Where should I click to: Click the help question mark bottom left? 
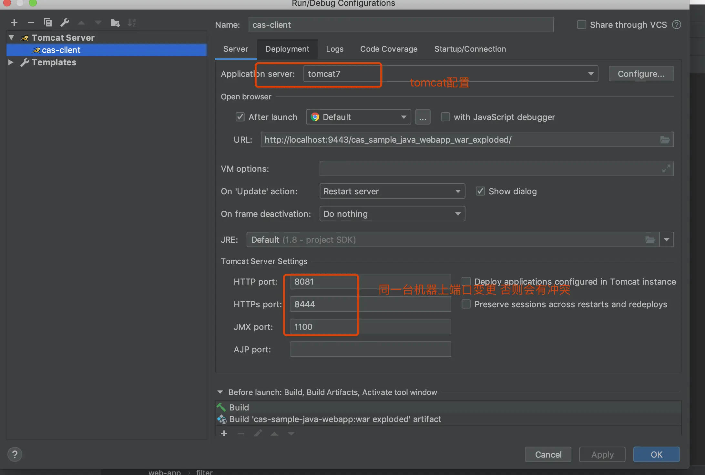click(15, 454)
